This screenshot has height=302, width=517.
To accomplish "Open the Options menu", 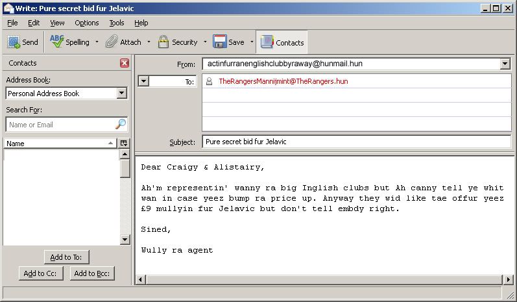I will coord(86,23).
